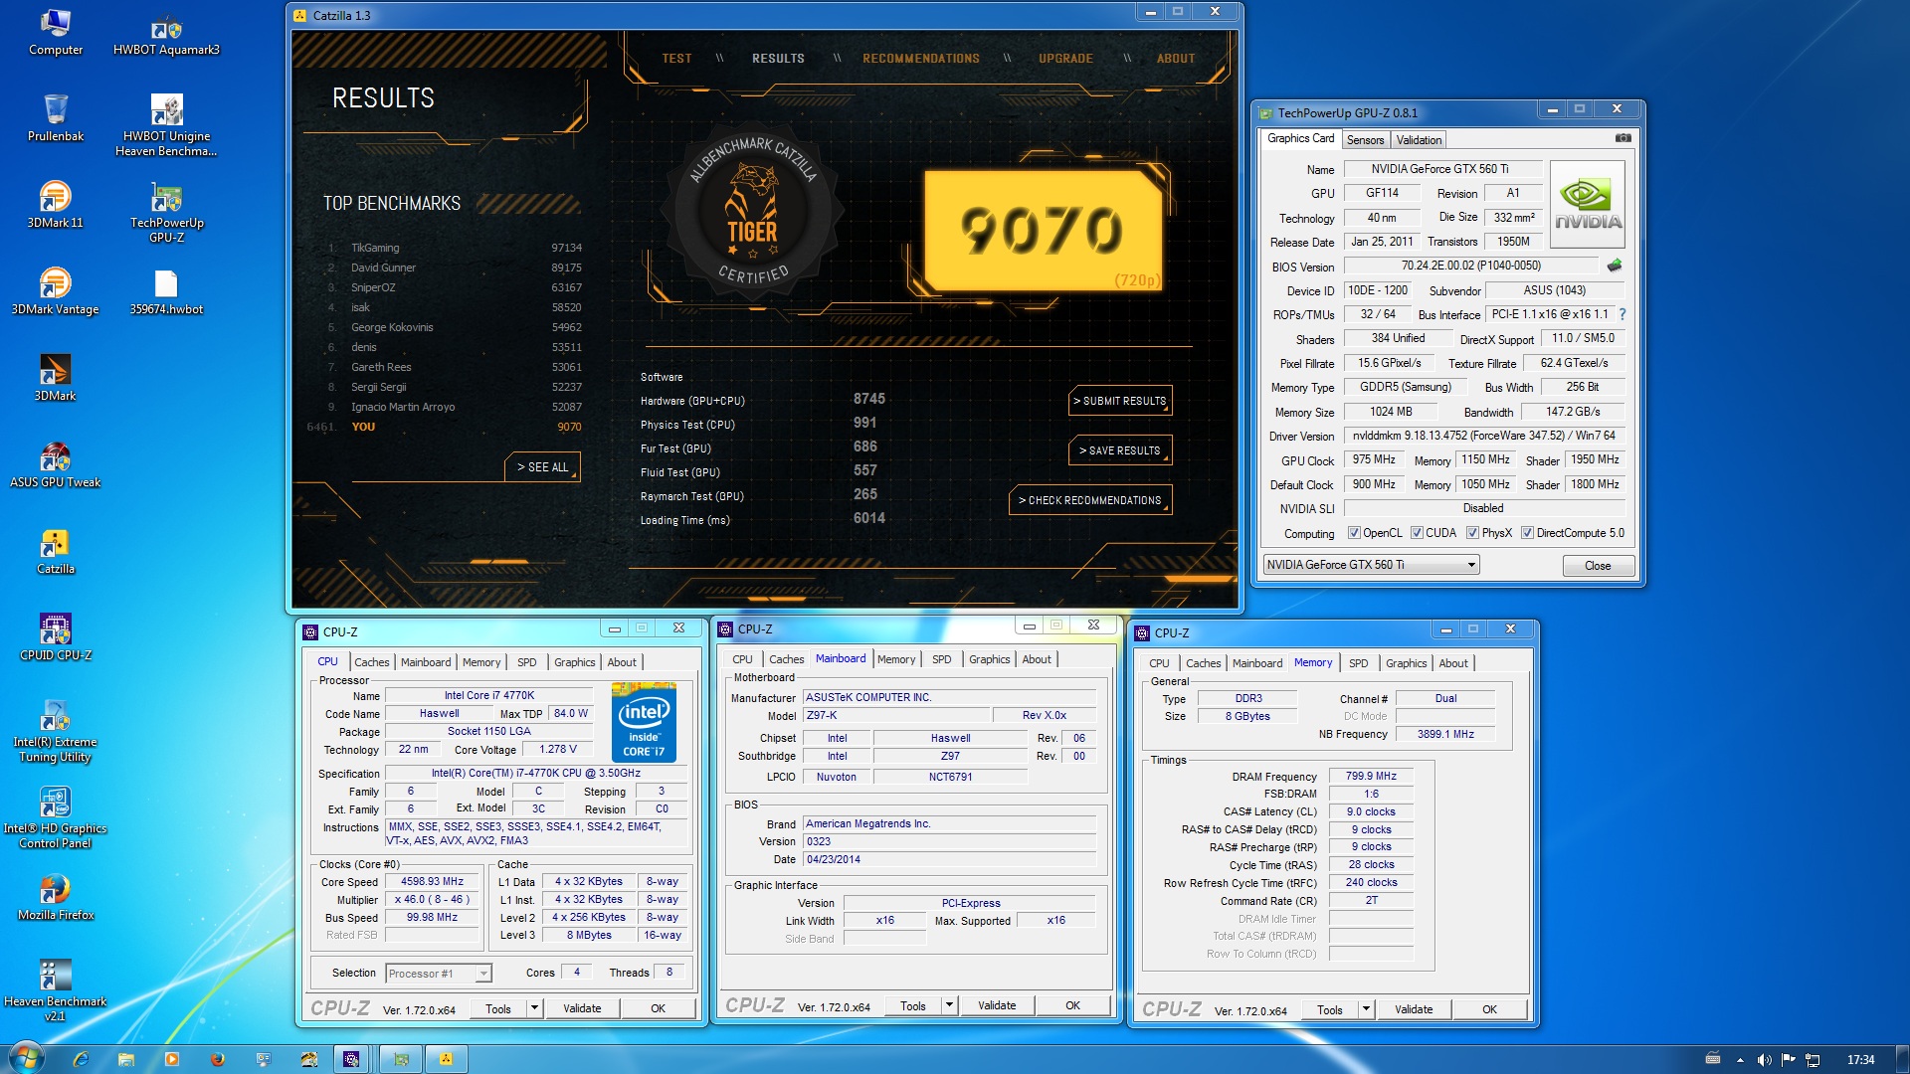The width and height of the screenshot is (1910, 1074).
Task: Expand Tools arrow in the CPU tab window
Action: (534, 1008)
